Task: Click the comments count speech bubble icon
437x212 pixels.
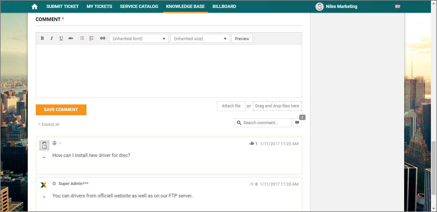Action: click(x=297, y=123)
